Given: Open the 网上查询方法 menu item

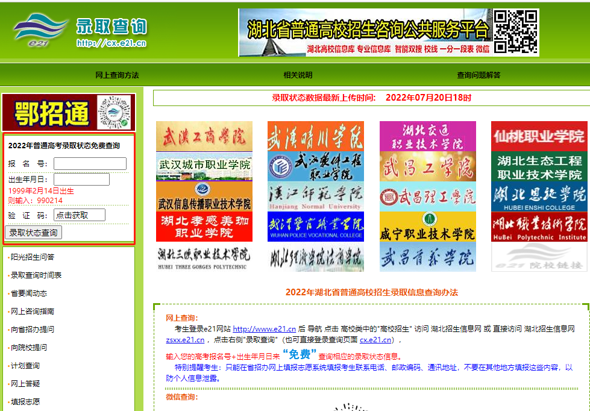Looking at the screenshot, I should tap(117, 75).
